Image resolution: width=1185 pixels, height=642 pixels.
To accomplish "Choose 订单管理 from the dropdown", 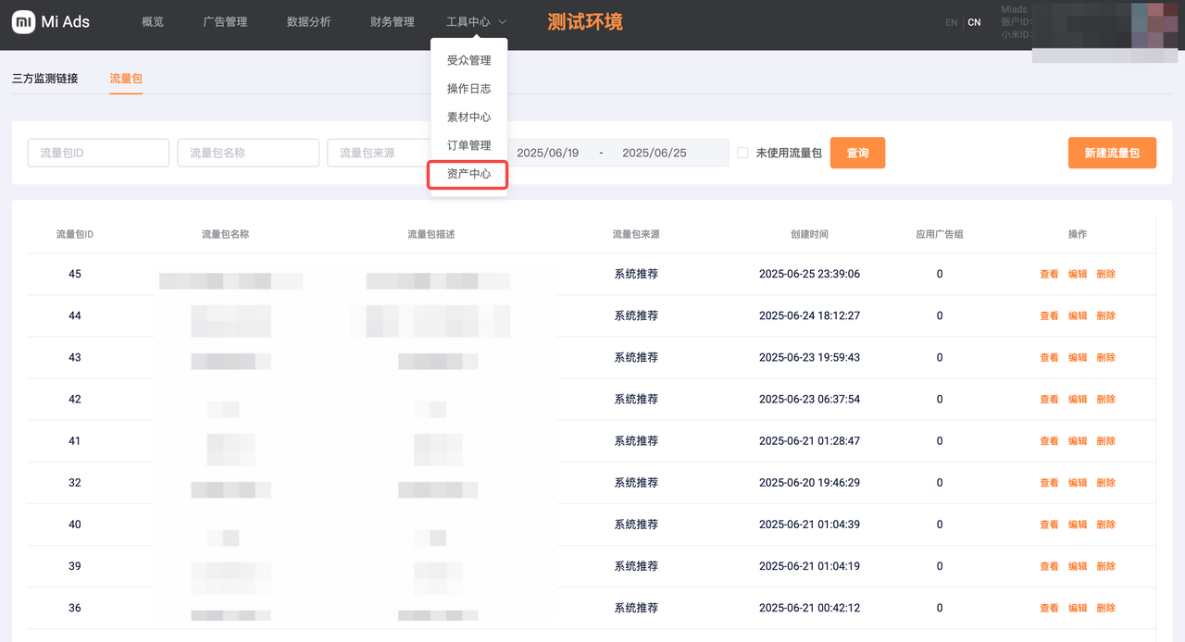I will (468, 145).
